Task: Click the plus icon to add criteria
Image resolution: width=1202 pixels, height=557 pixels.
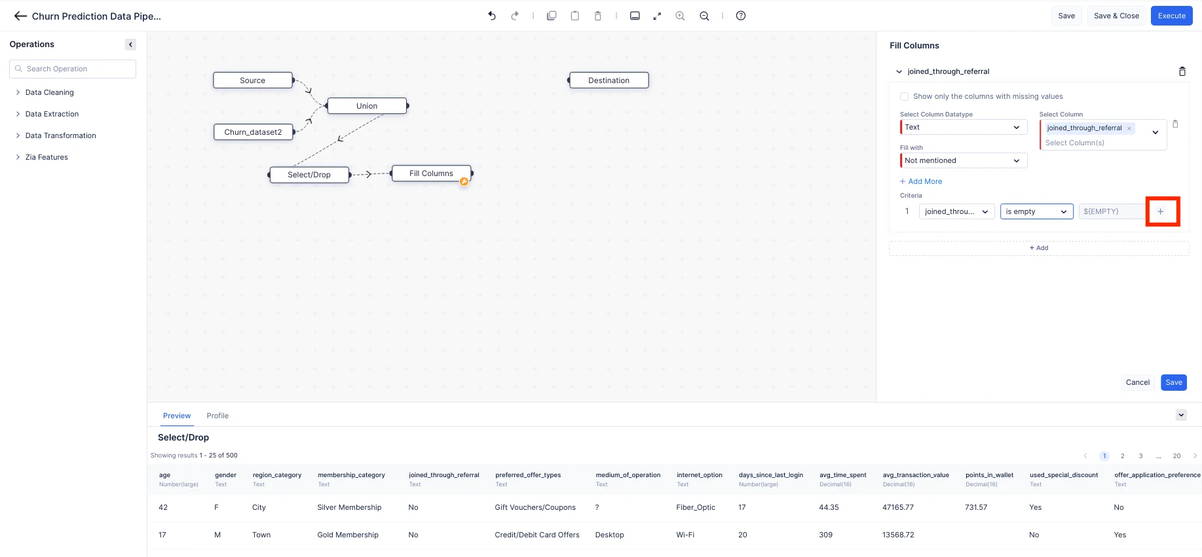Action: click(x=1161, y=211)
